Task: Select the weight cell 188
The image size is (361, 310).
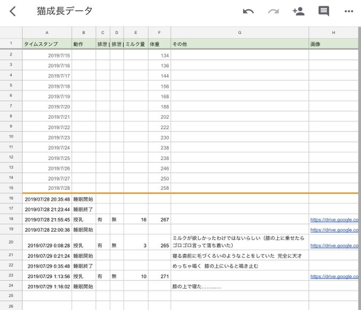Action: (x=159, y=107)
